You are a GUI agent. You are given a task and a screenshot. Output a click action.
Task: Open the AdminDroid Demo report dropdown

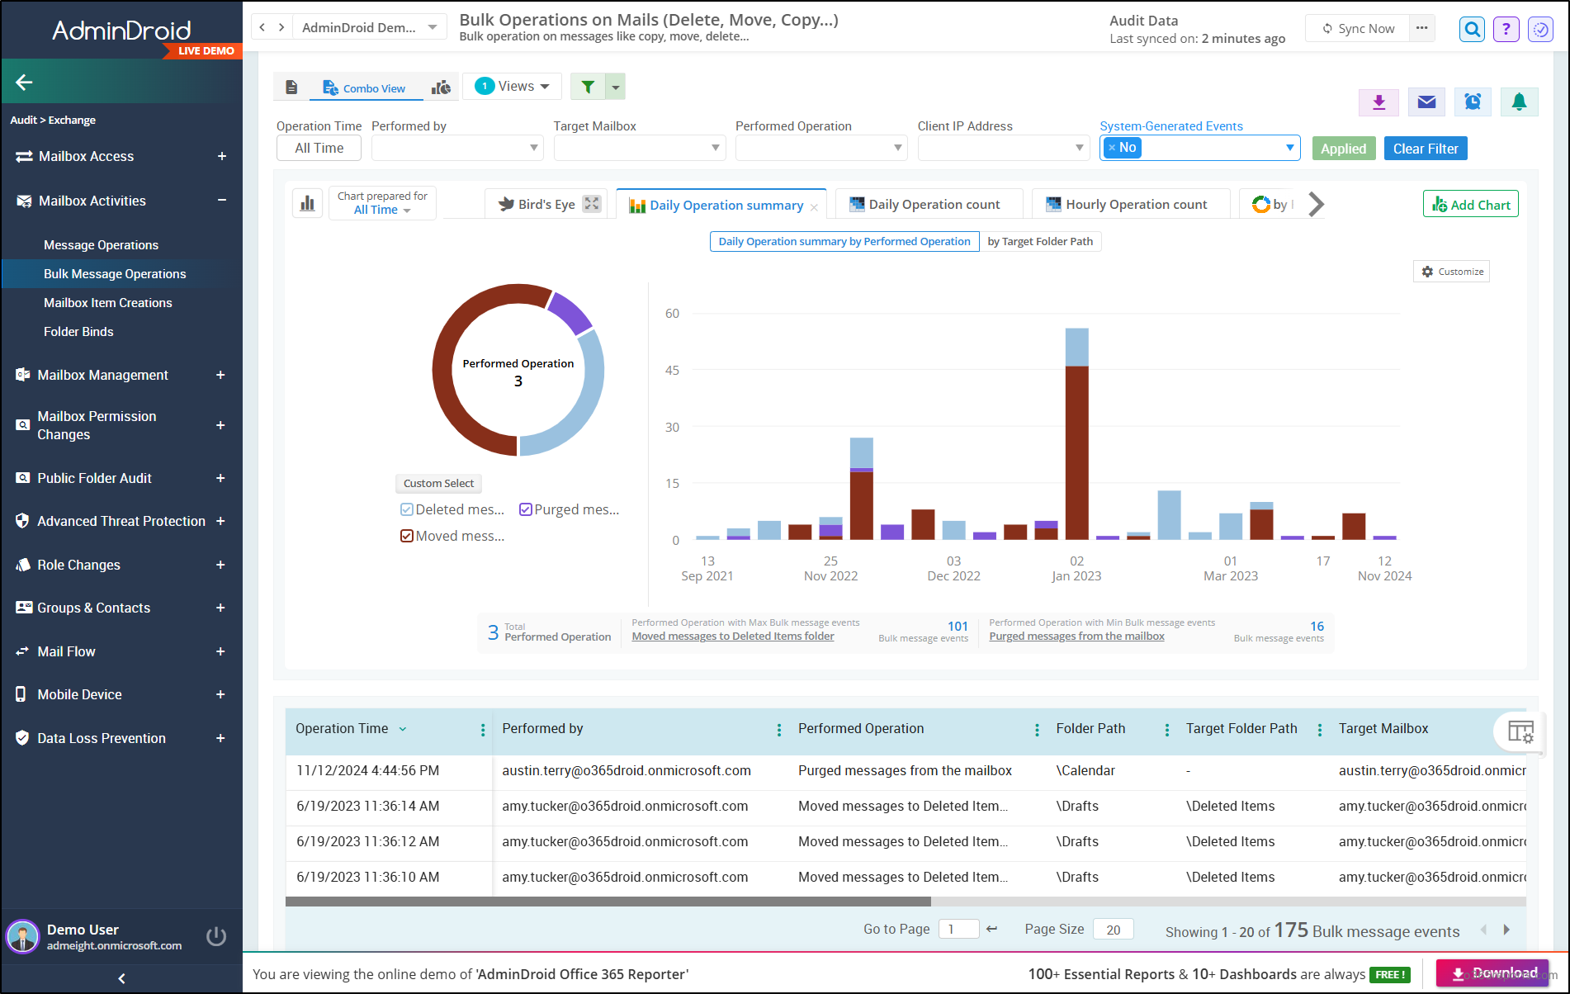pyautogui.click(x=371, y=27)
